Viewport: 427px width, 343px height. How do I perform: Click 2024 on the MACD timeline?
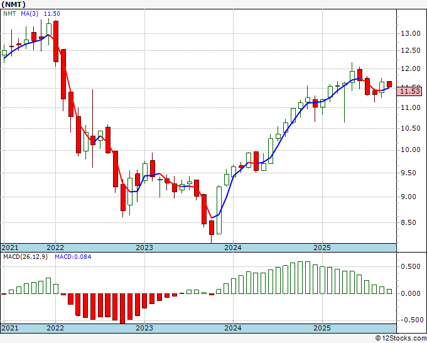(233, 328)
